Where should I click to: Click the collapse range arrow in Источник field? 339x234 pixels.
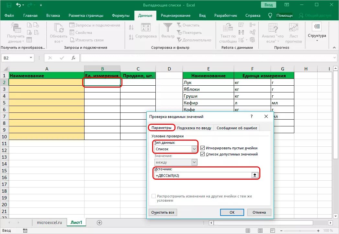[255, 175]
